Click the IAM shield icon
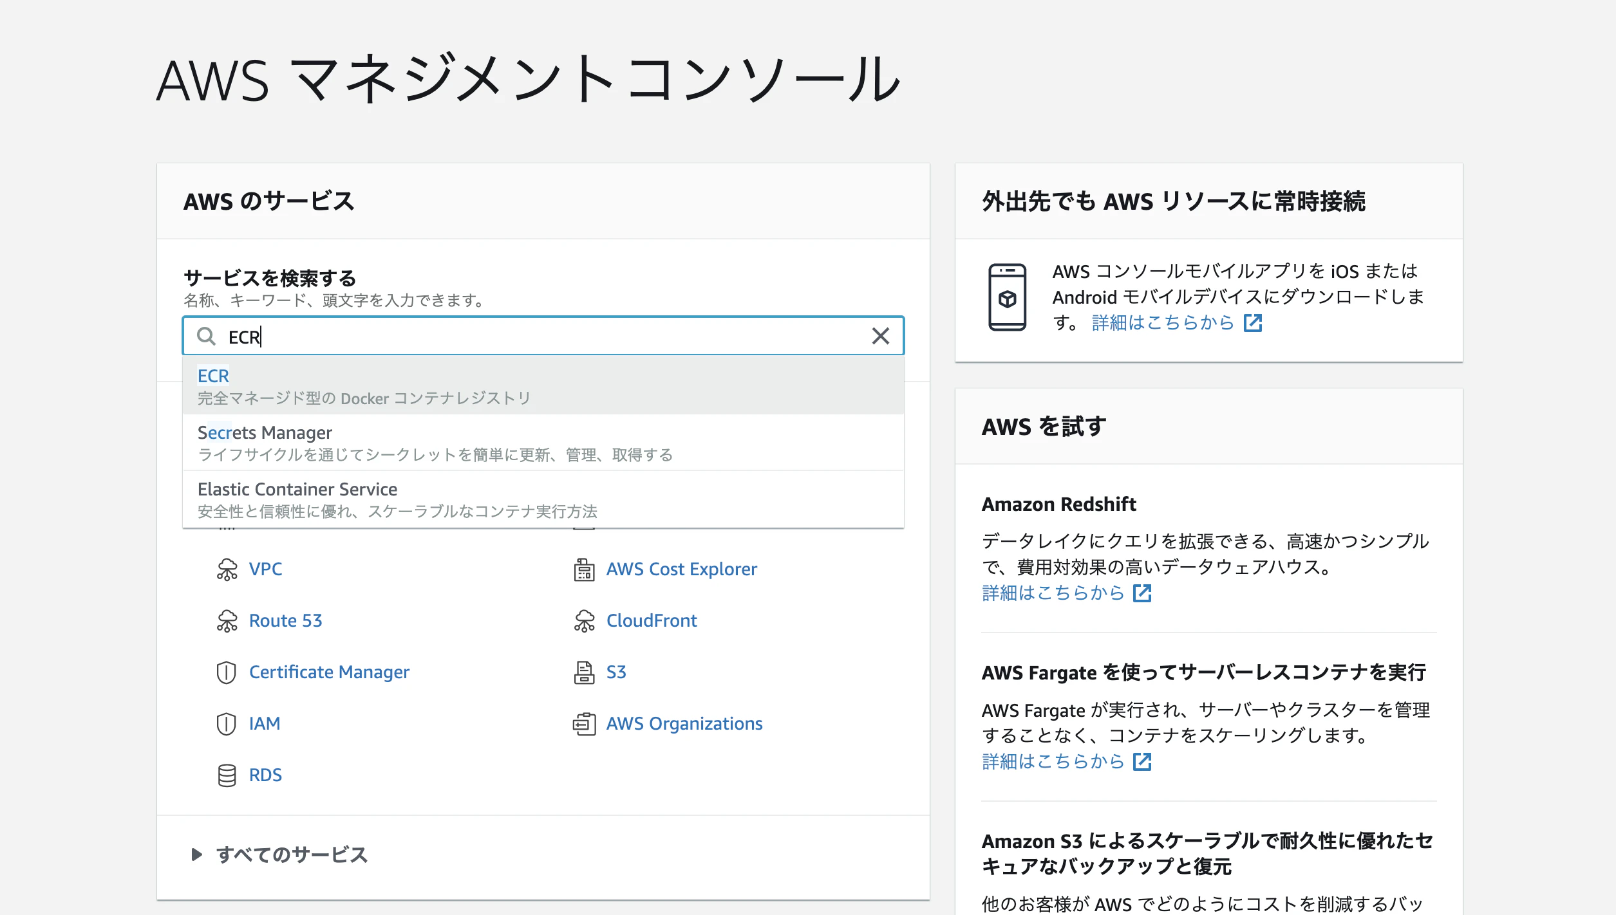This screenshot has width=1616, height=915. [227, 724]
